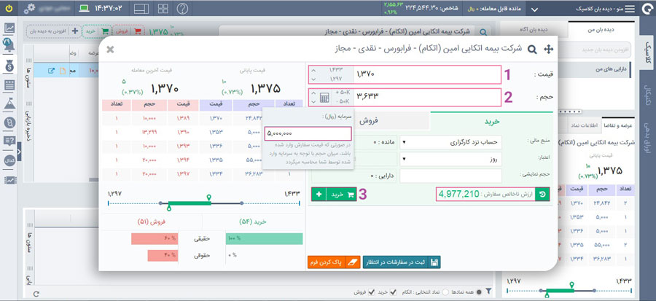The image size is (656, 301).
Task: Open the list report icon in sidebar
Action: tap(9, 85)
